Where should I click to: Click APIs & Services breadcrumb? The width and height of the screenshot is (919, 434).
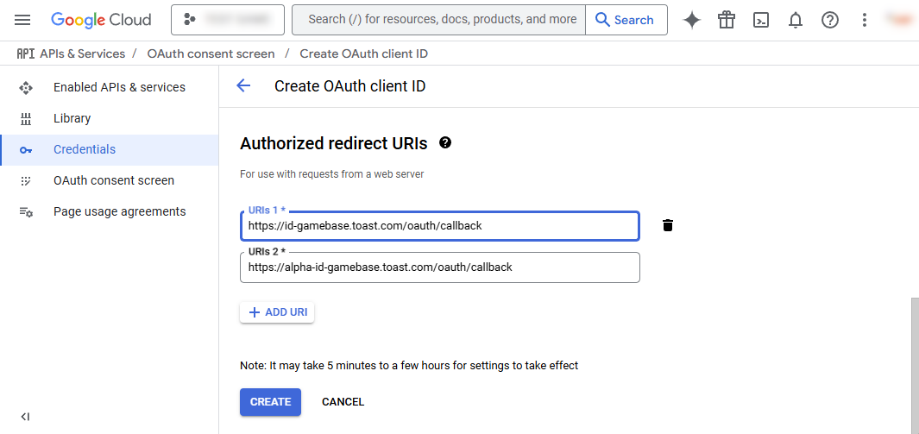point(82,53)
